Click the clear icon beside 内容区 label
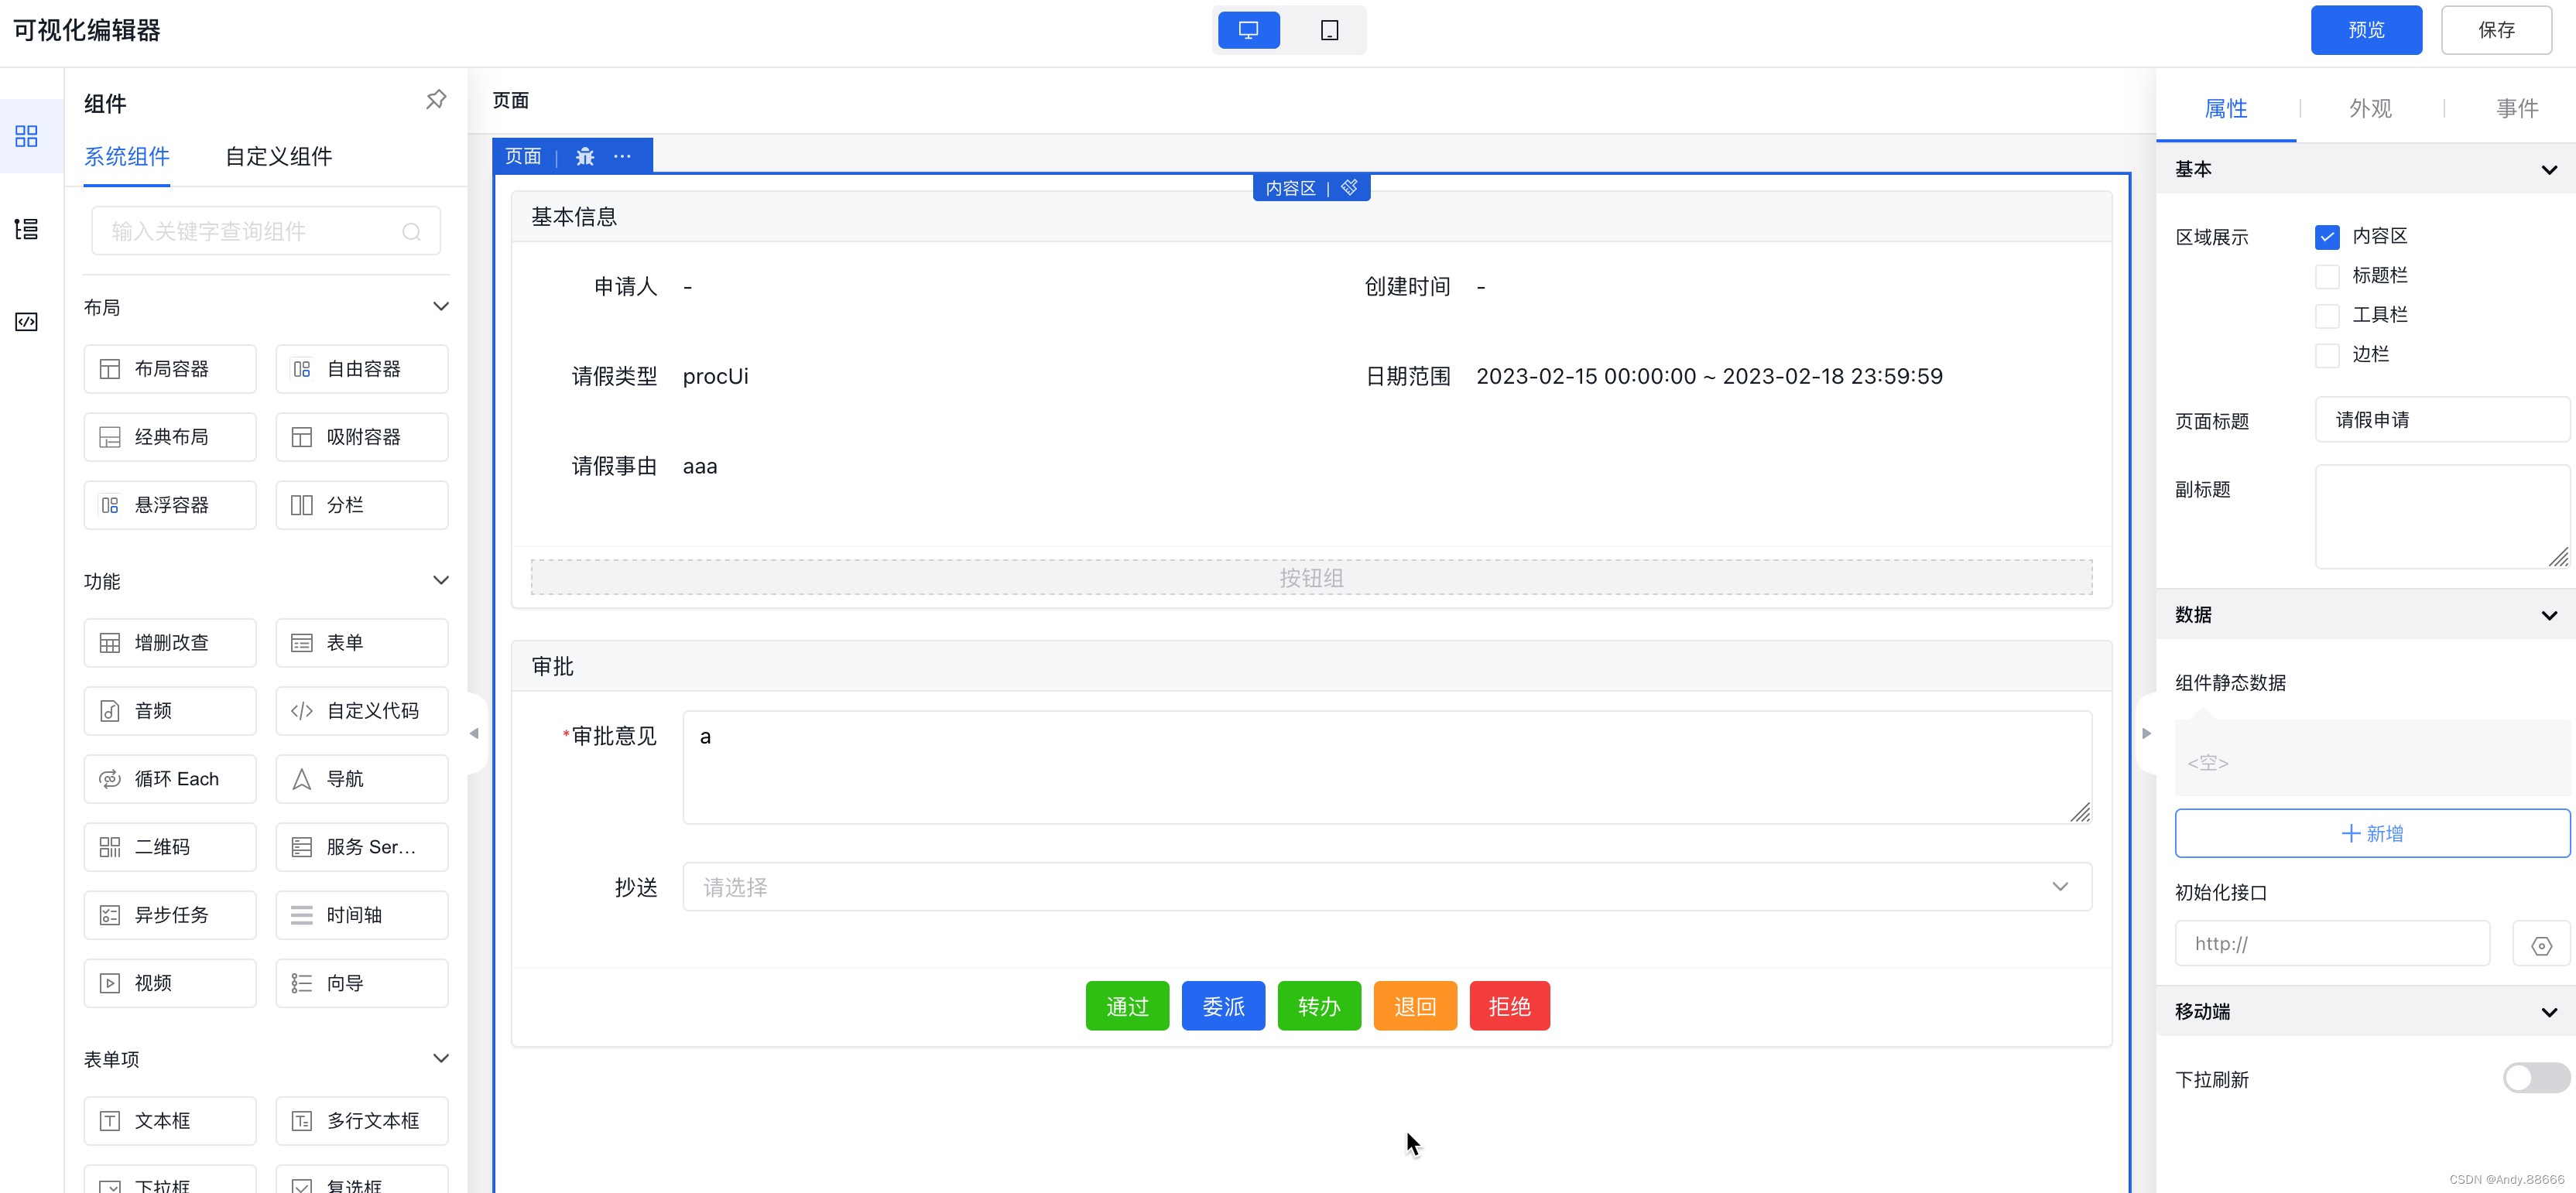The width and height of the screenshot is (2576, 1193). 1349,188
